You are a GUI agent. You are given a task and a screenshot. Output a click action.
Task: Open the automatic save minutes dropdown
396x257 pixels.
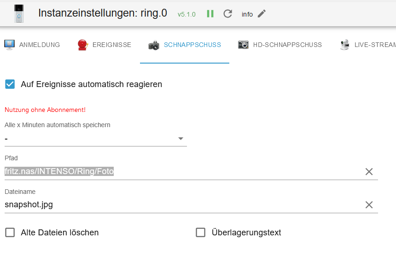(x=95, y=139)
